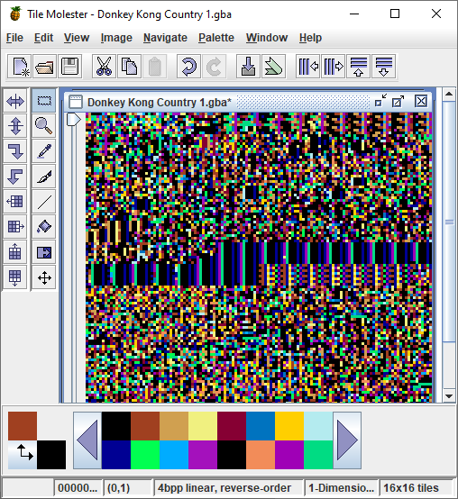
Task: Select the rectangular Selection tool
Action: pos(44,101)
